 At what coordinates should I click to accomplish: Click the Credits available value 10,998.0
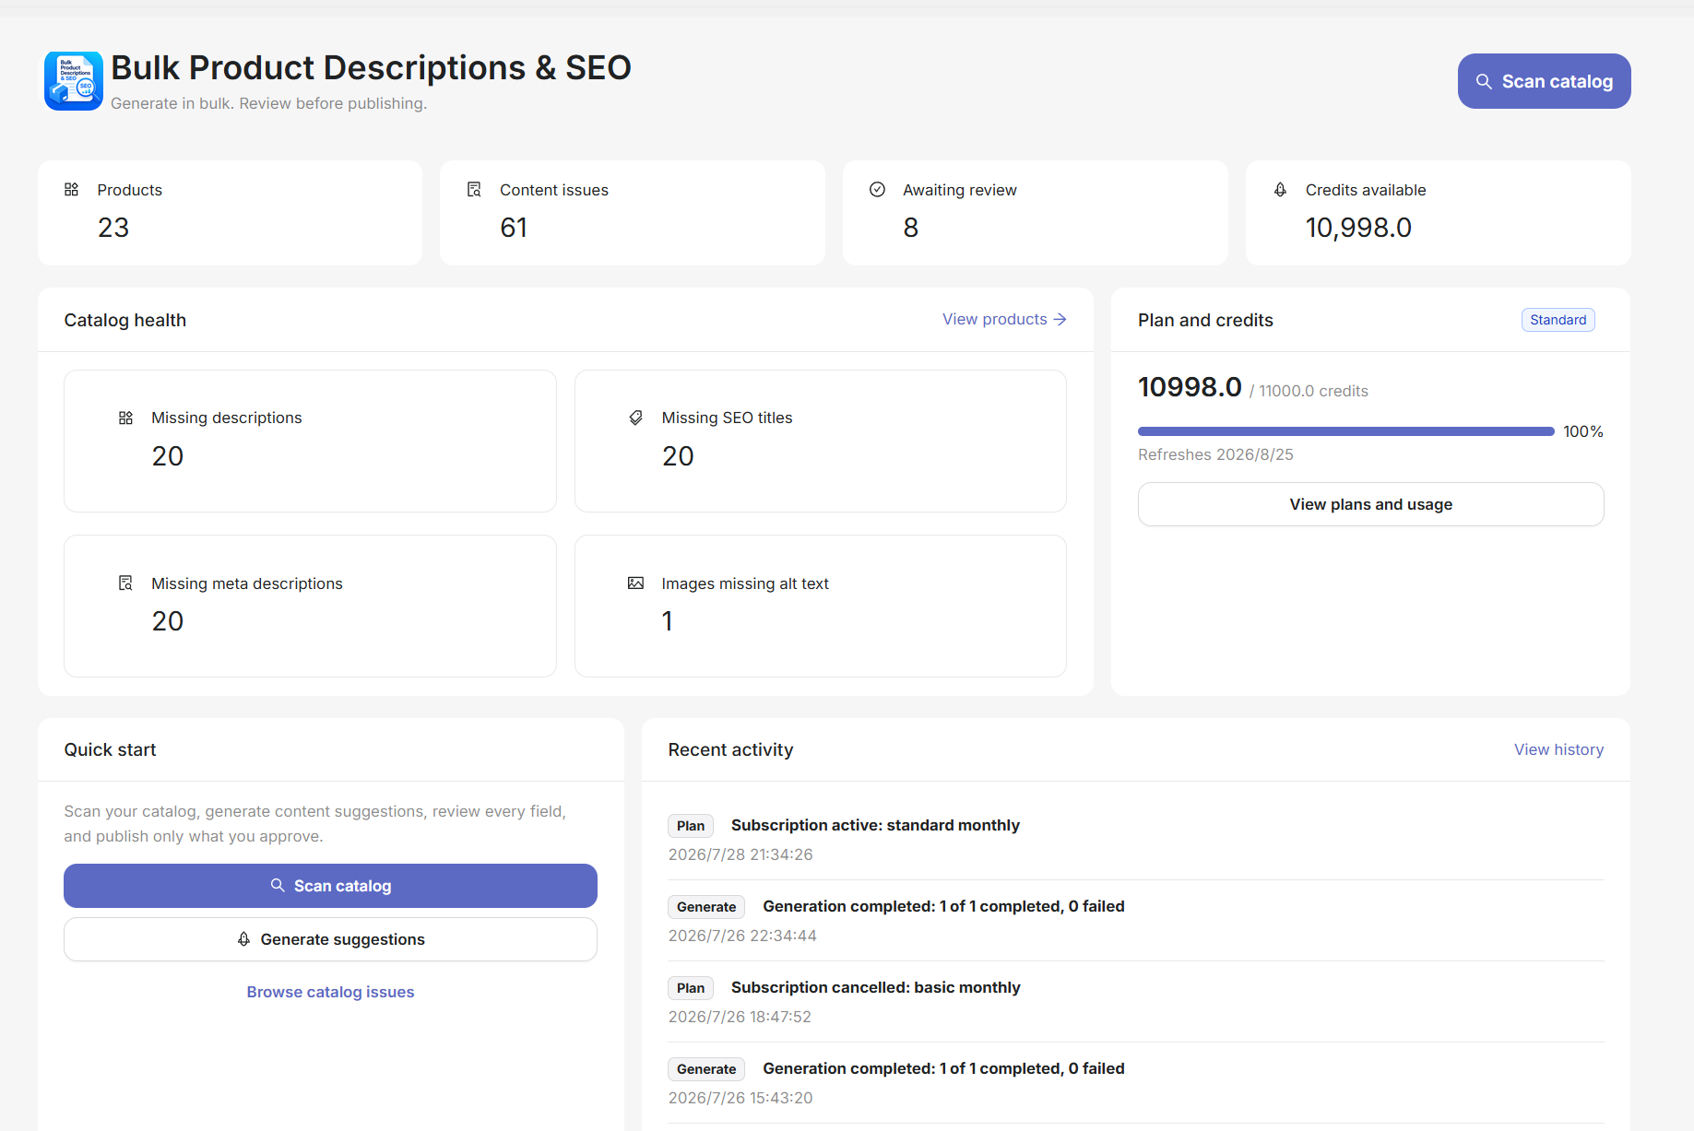(1358, 228)
